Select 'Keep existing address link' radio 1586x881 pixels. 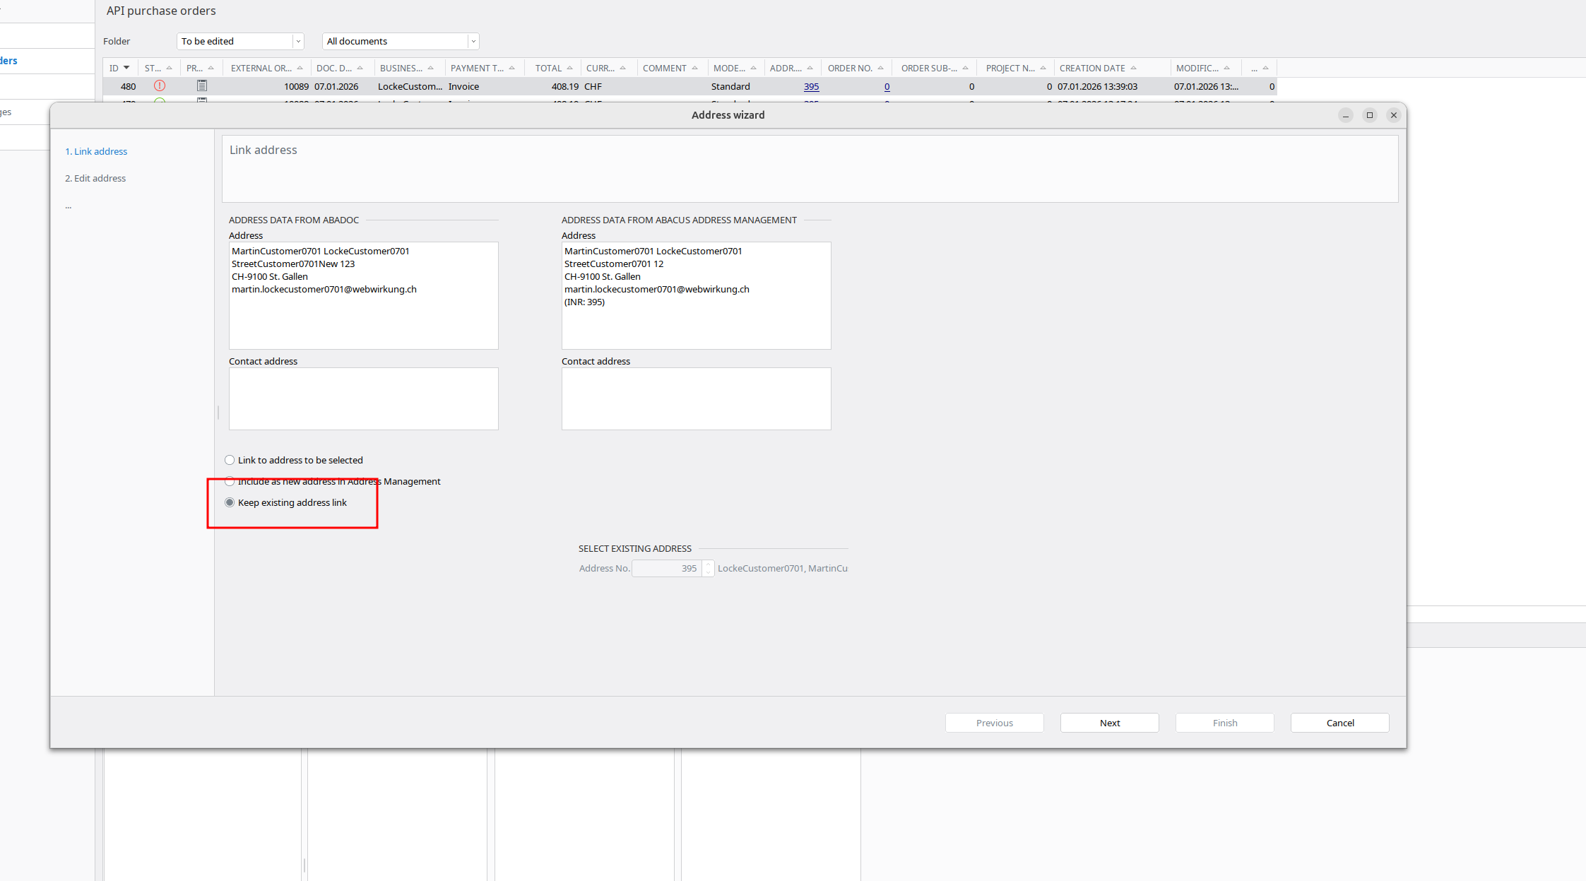(x=230, y=502)
